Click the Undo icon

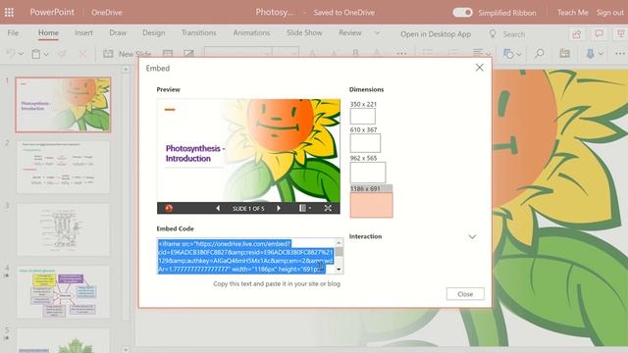click(x=11, y=53)
